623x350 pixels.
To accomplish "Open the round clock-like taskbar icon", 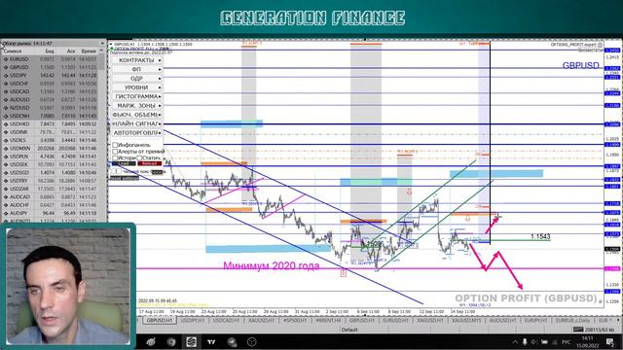I will click(251, 341).
